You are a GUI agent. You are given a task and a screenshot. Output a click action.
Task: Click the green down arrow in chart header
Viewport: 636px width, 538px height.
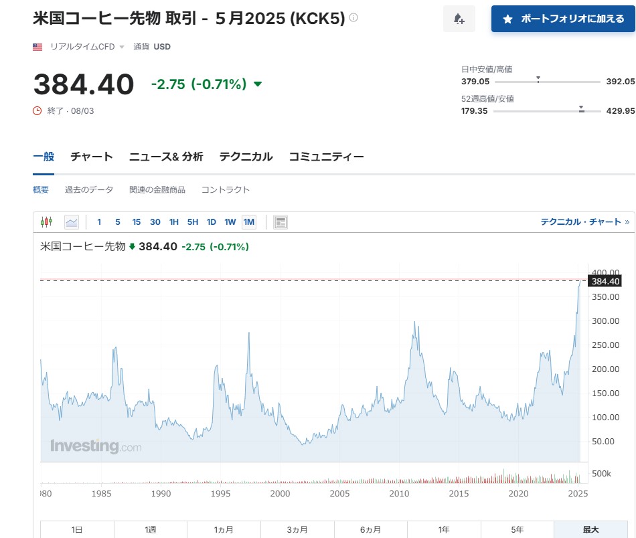132,246
